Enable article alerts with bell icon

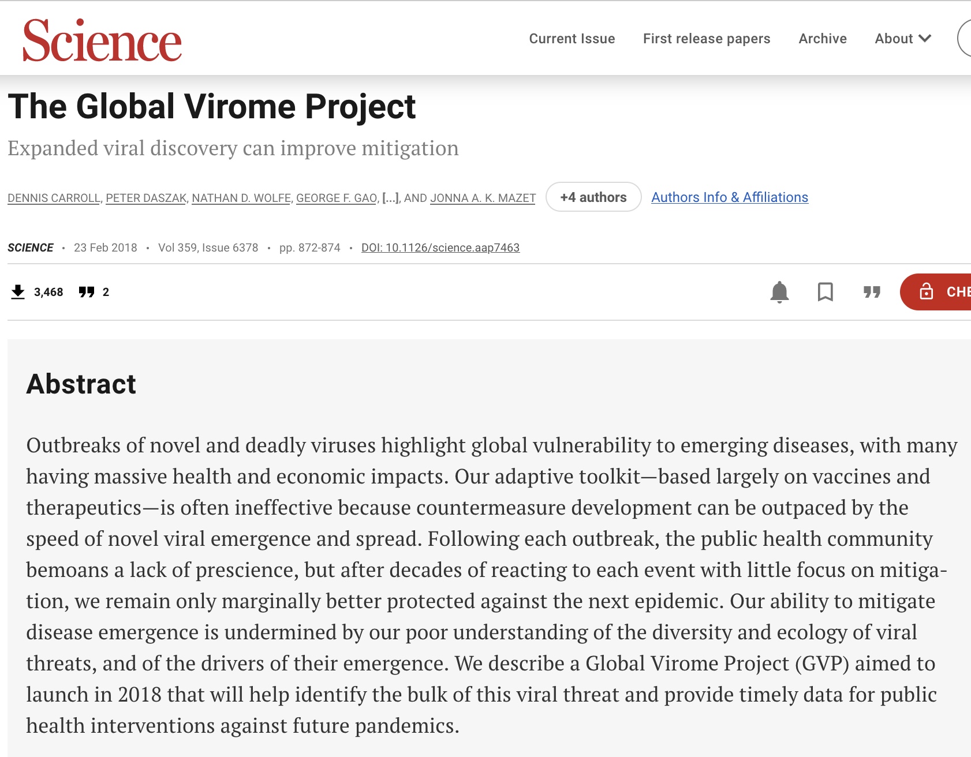(x=779, y=292)
